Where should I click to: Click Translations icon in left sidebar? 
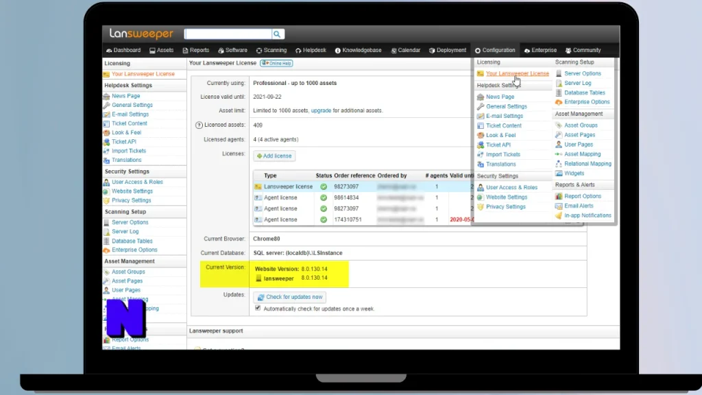106,160
